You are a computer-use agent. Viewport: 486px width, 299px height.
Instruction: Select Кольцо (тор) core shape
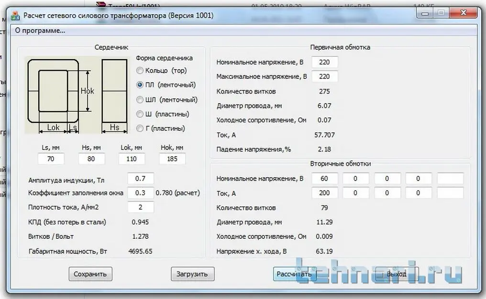(x=162, y=71)
